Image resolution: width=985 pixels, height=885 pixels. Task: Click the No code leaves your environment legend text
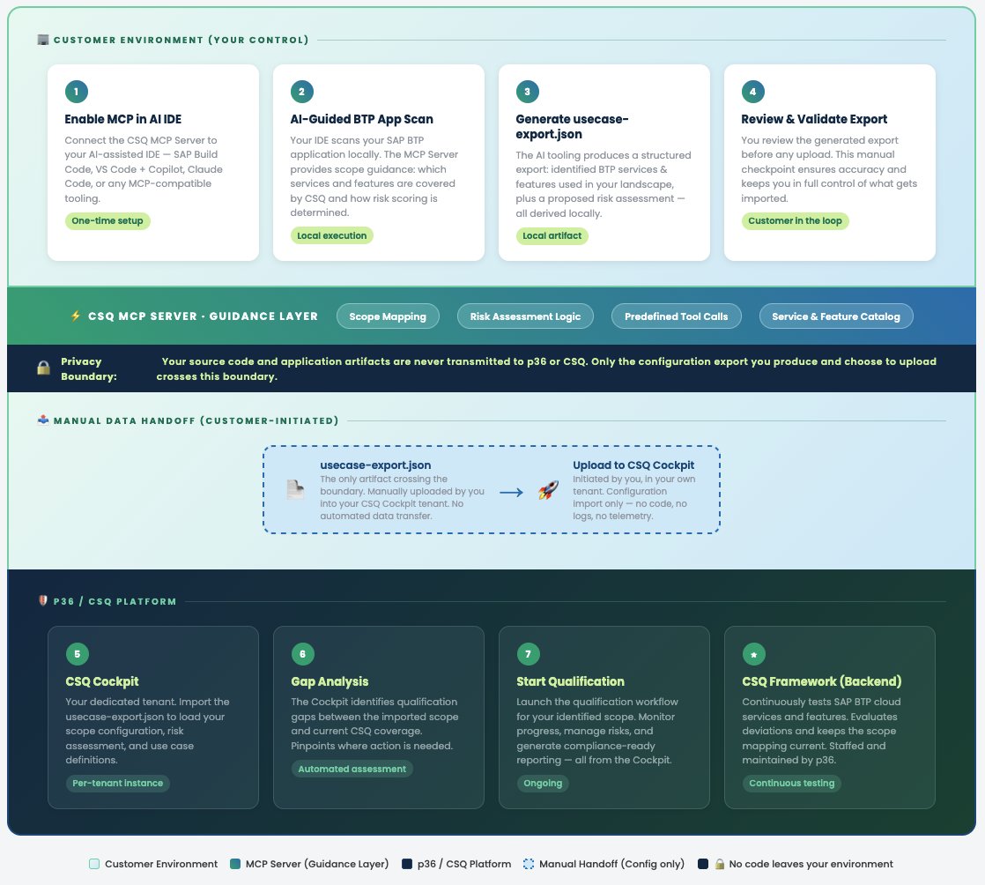[811, 864]
